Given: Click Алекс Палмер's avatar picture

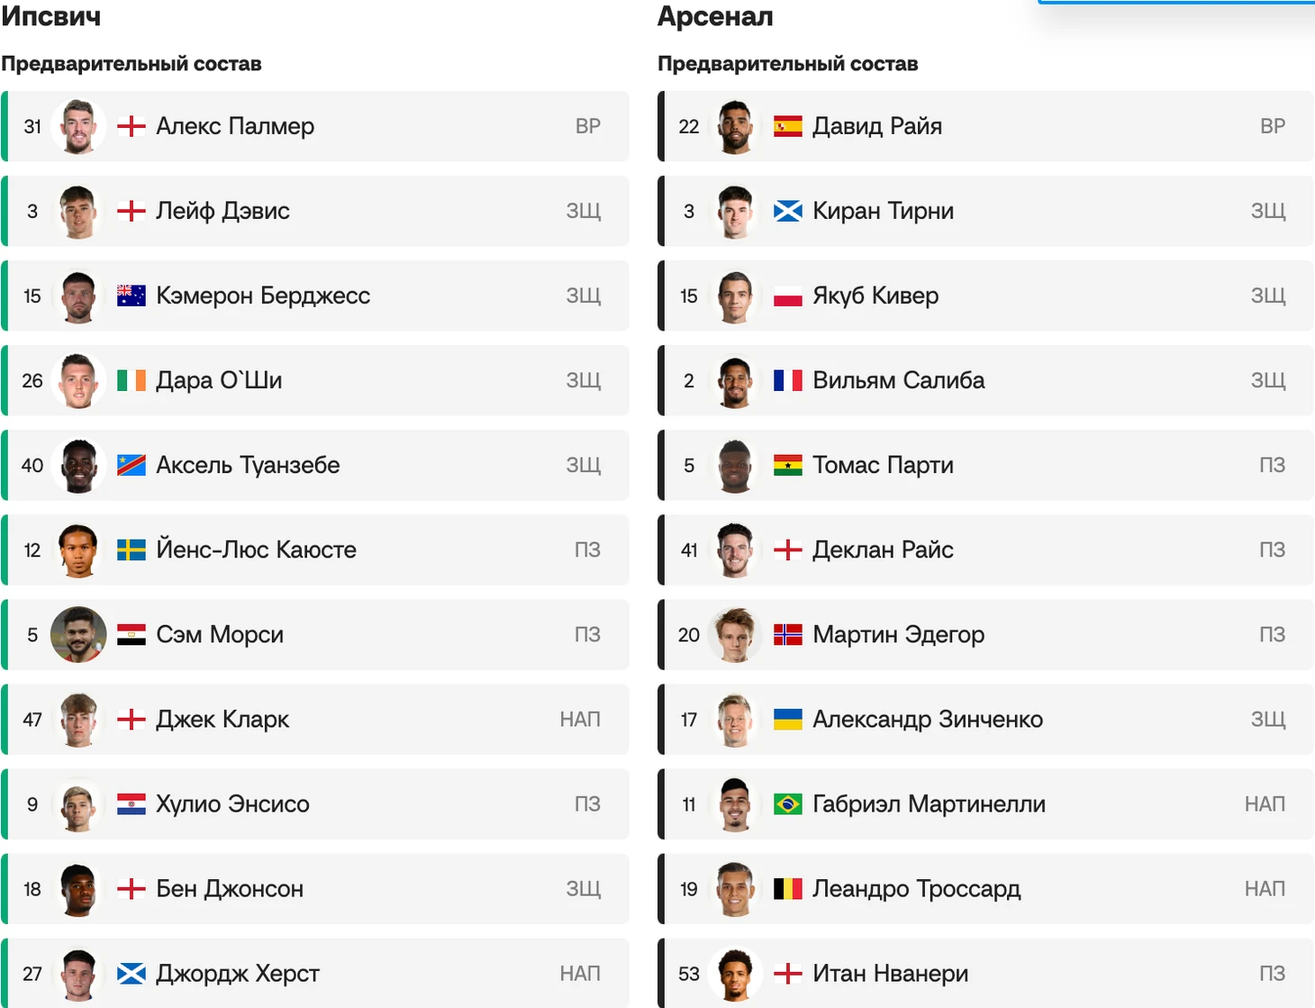Looking at the screenshot, I should point(78,126).
